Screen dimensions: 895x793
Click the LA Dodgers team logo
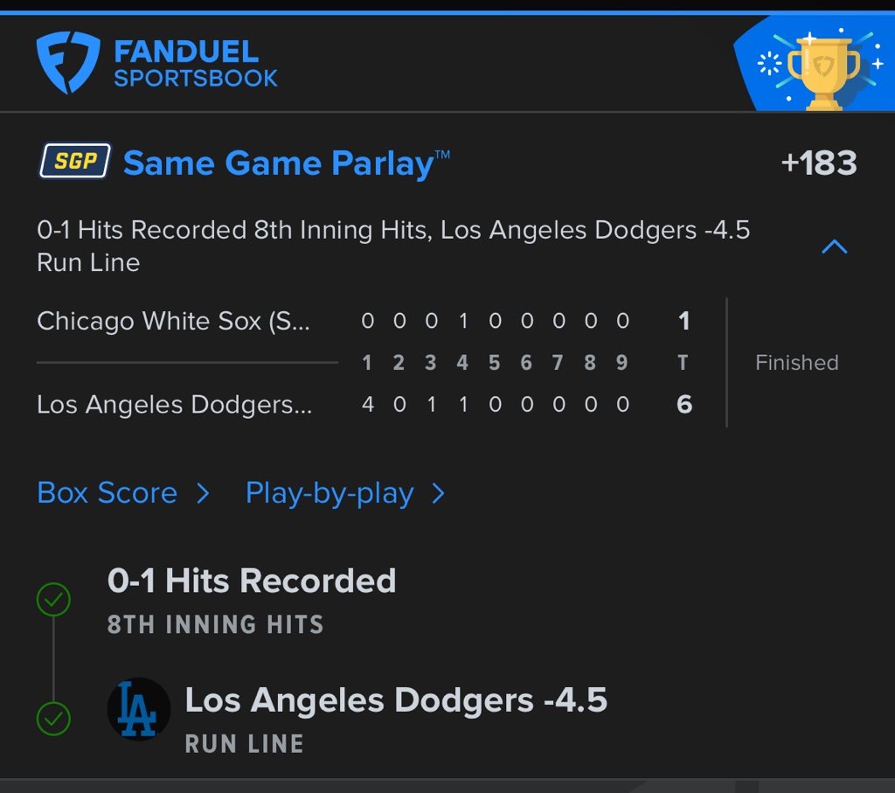138,708
